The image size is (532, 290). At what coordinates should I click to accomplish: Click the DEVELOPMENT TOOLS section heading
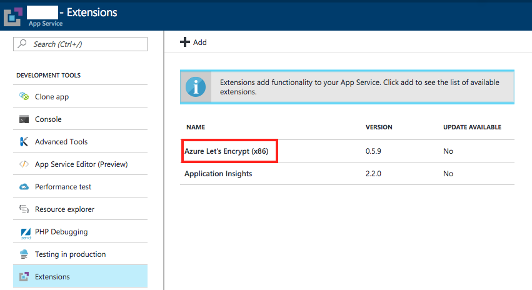pos(49,75)
